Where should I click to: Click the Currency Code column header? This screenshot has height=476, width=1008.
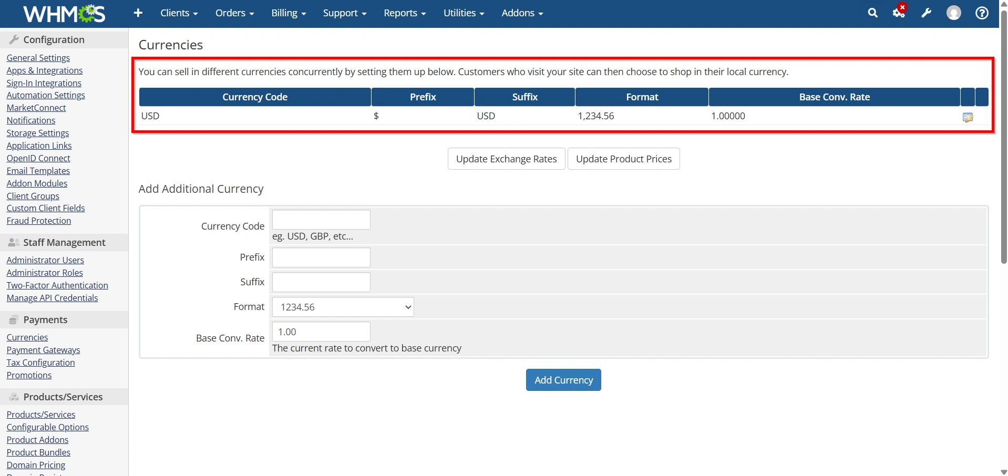(x=255, y=97)
